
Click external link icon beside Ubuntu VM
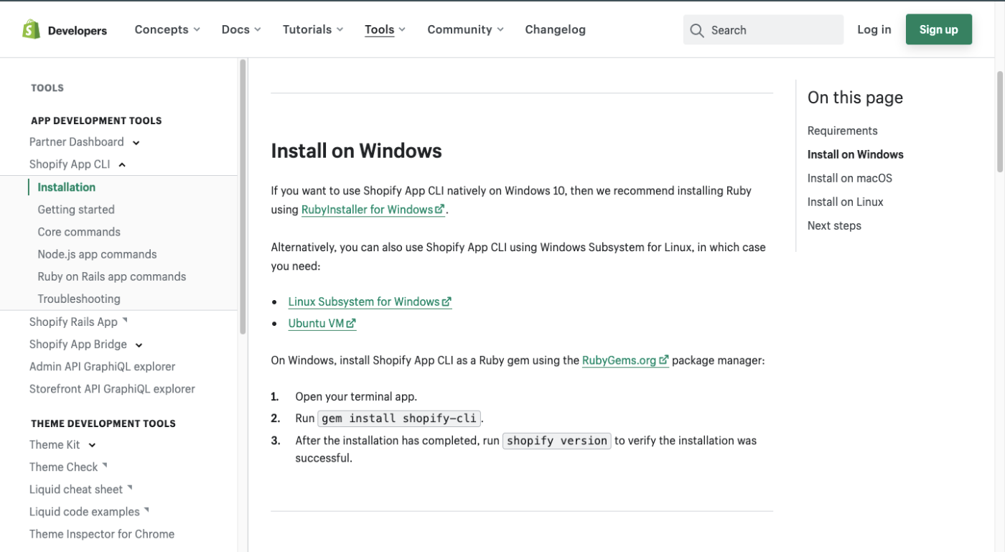(351, 324)
